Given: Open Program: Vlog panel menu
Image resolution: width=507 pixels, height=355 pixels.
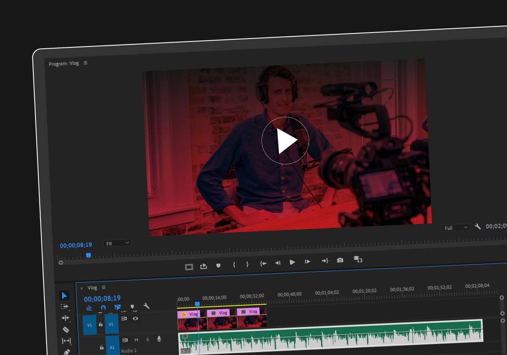Looking at the screenshot, I should [x=85, y=63].
